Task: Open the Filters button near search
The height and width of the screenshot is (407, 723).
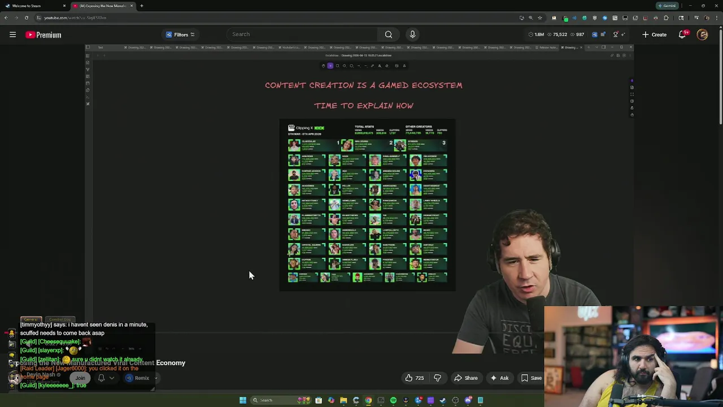Action: pos(181,34)
